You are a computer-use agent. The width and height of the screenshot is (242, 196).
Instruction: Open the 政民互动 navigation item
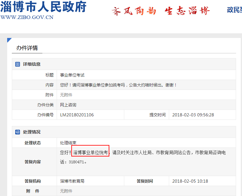235,10
